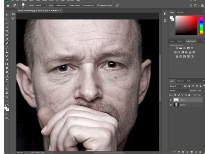Select the Rectangular Marquee tool
Image resolution: width=205 pixels, height=154 pixels.
click(x=7, y=19)
